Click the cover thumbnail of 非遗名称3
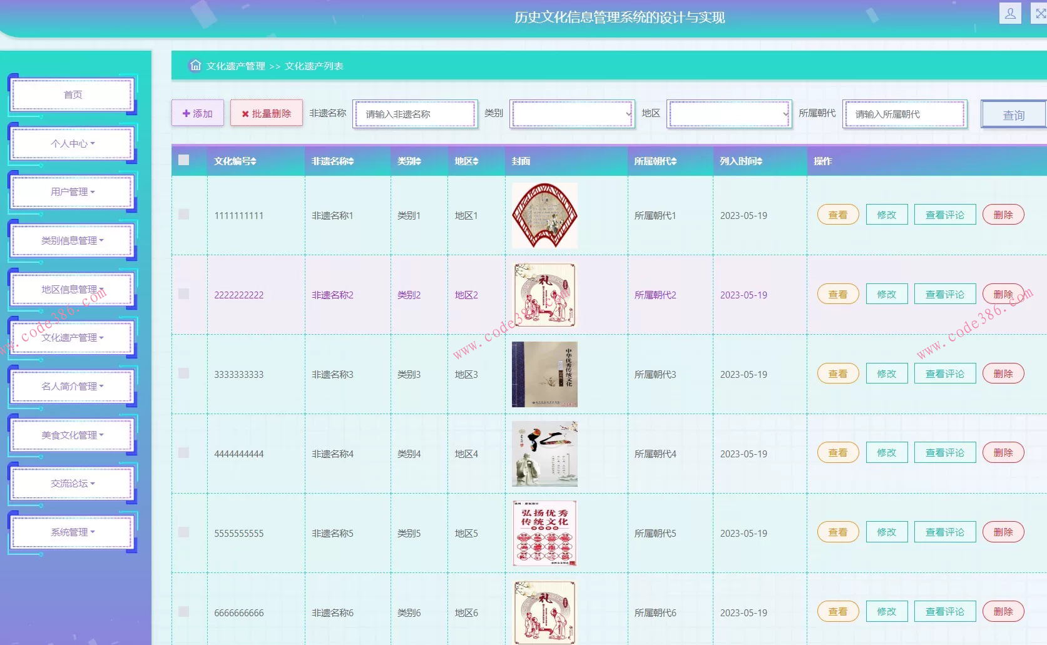Image resolution: width=1047 pixels, height=645 pixels. (544, 374)
